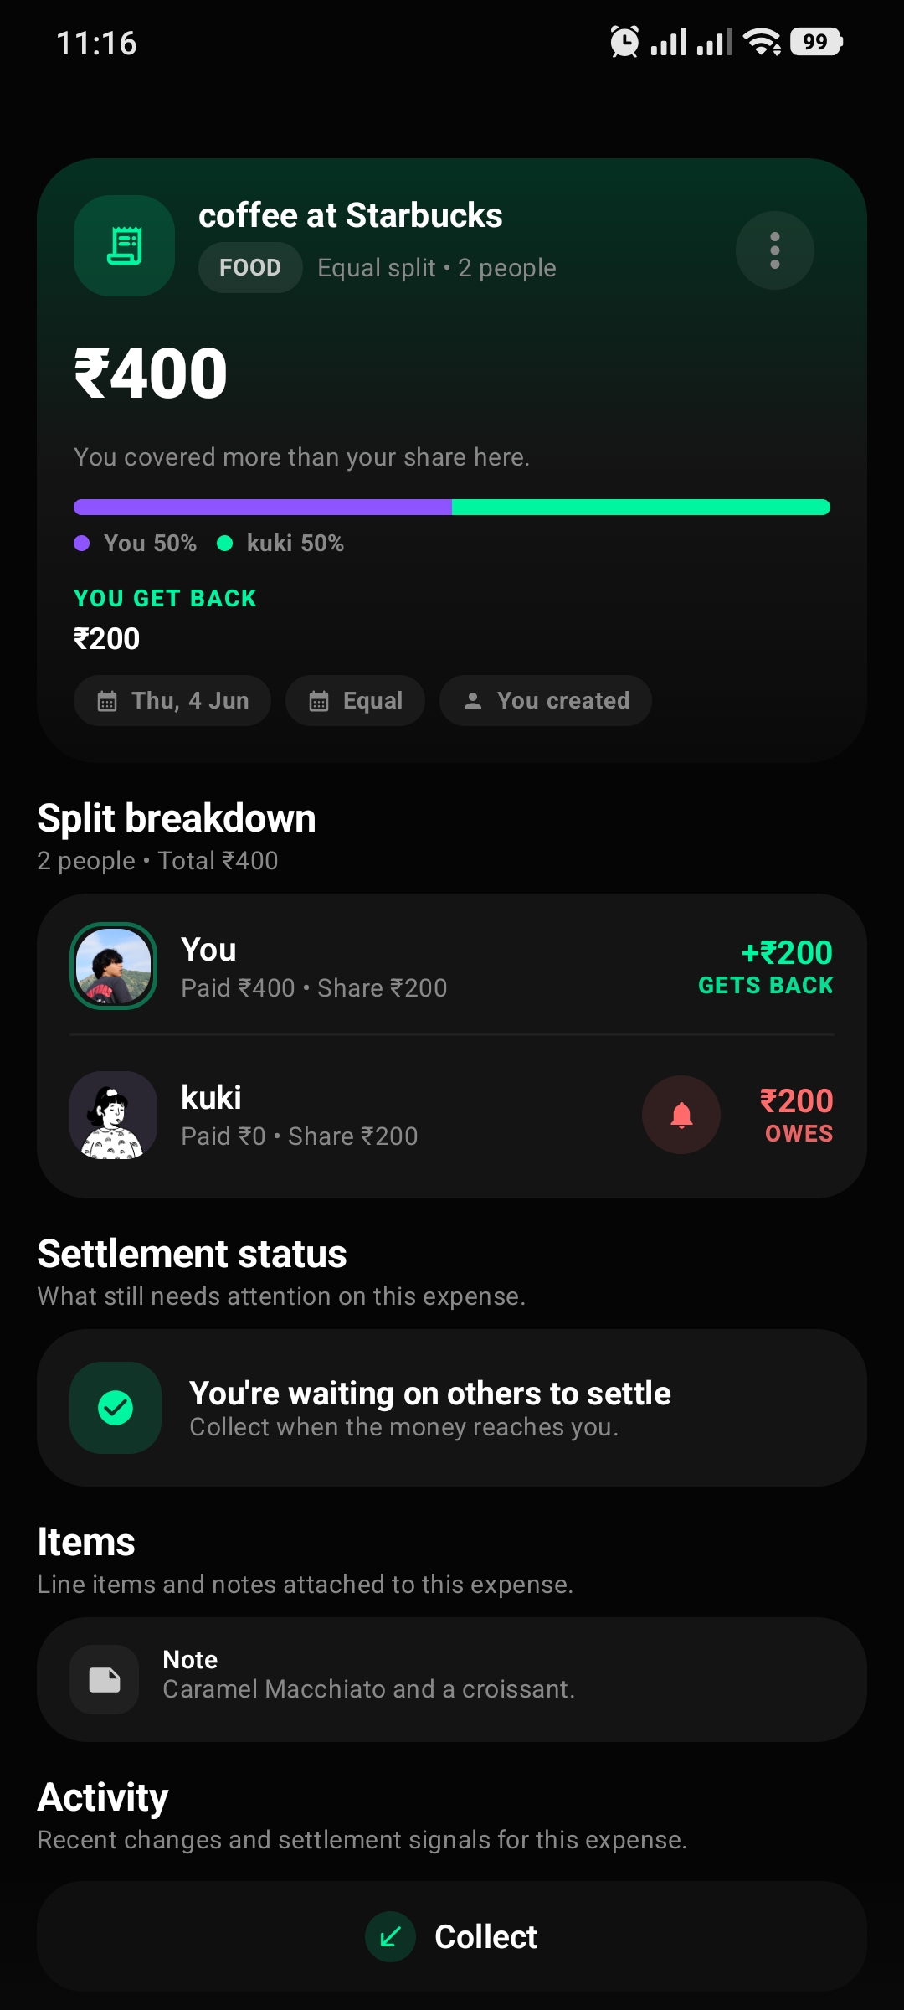
Task: Tap the red reminder bell for kuki
Action: [x=681, y=1115]
